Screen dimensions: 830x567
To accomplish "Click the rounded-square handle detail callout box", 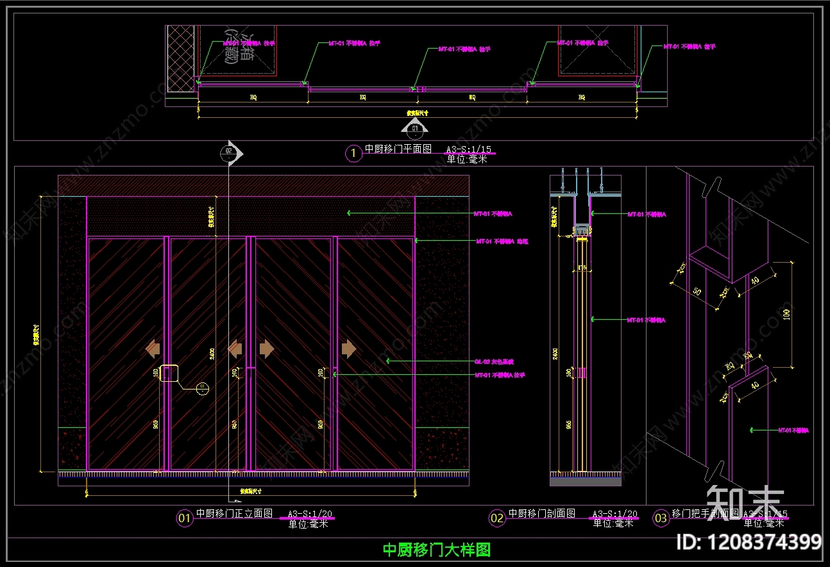I will (x=169, y=373).
